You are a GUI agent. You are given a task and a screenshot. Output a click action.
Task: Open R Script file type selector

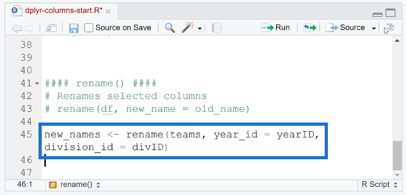[379, 184]
